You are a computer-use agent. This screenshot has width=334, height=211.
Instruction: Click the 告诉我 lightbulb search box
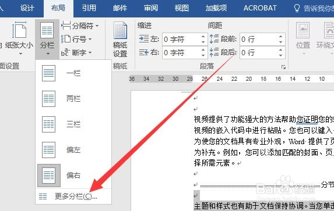(313, 9)
